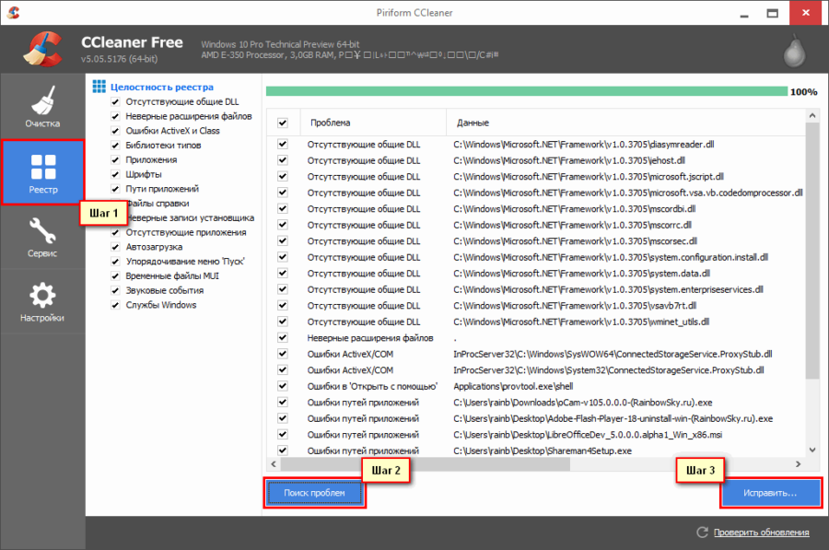Image resolution: width=829 pixels, height=550 pixels.
Task: Disable the Службы Windows checkbox
Action: point(115,305)
